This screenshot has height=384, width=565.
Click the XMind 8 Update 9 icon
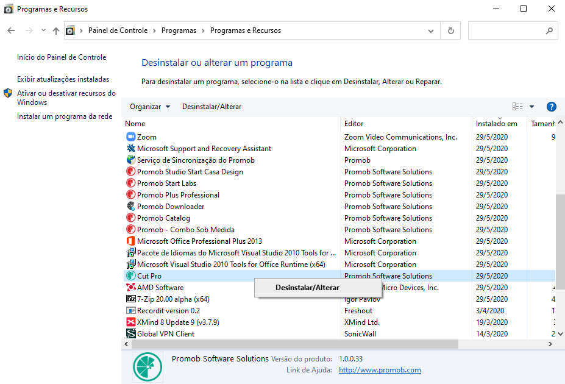pyautogui.click(x=131, y=322)
